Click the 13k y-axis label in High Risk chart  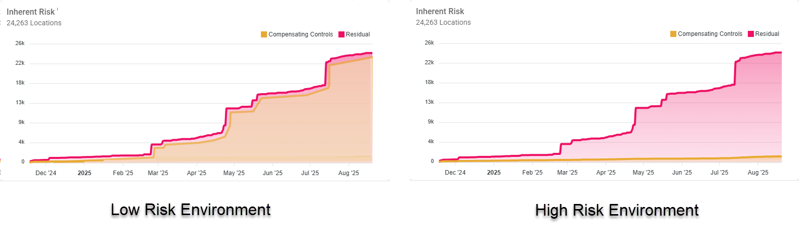(429, 102)
